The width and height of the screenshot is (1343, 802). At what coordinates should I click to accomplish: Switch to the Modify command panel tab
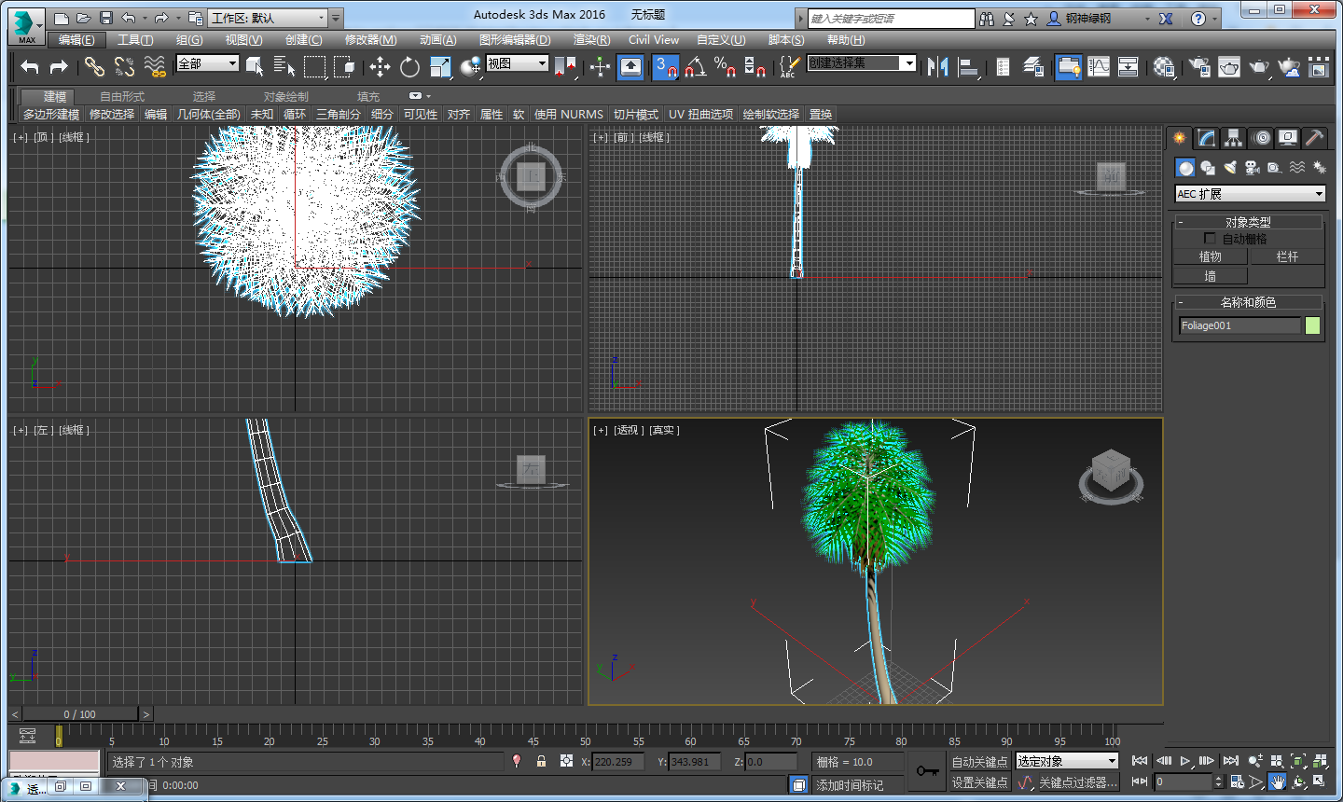coord(1207,138)
